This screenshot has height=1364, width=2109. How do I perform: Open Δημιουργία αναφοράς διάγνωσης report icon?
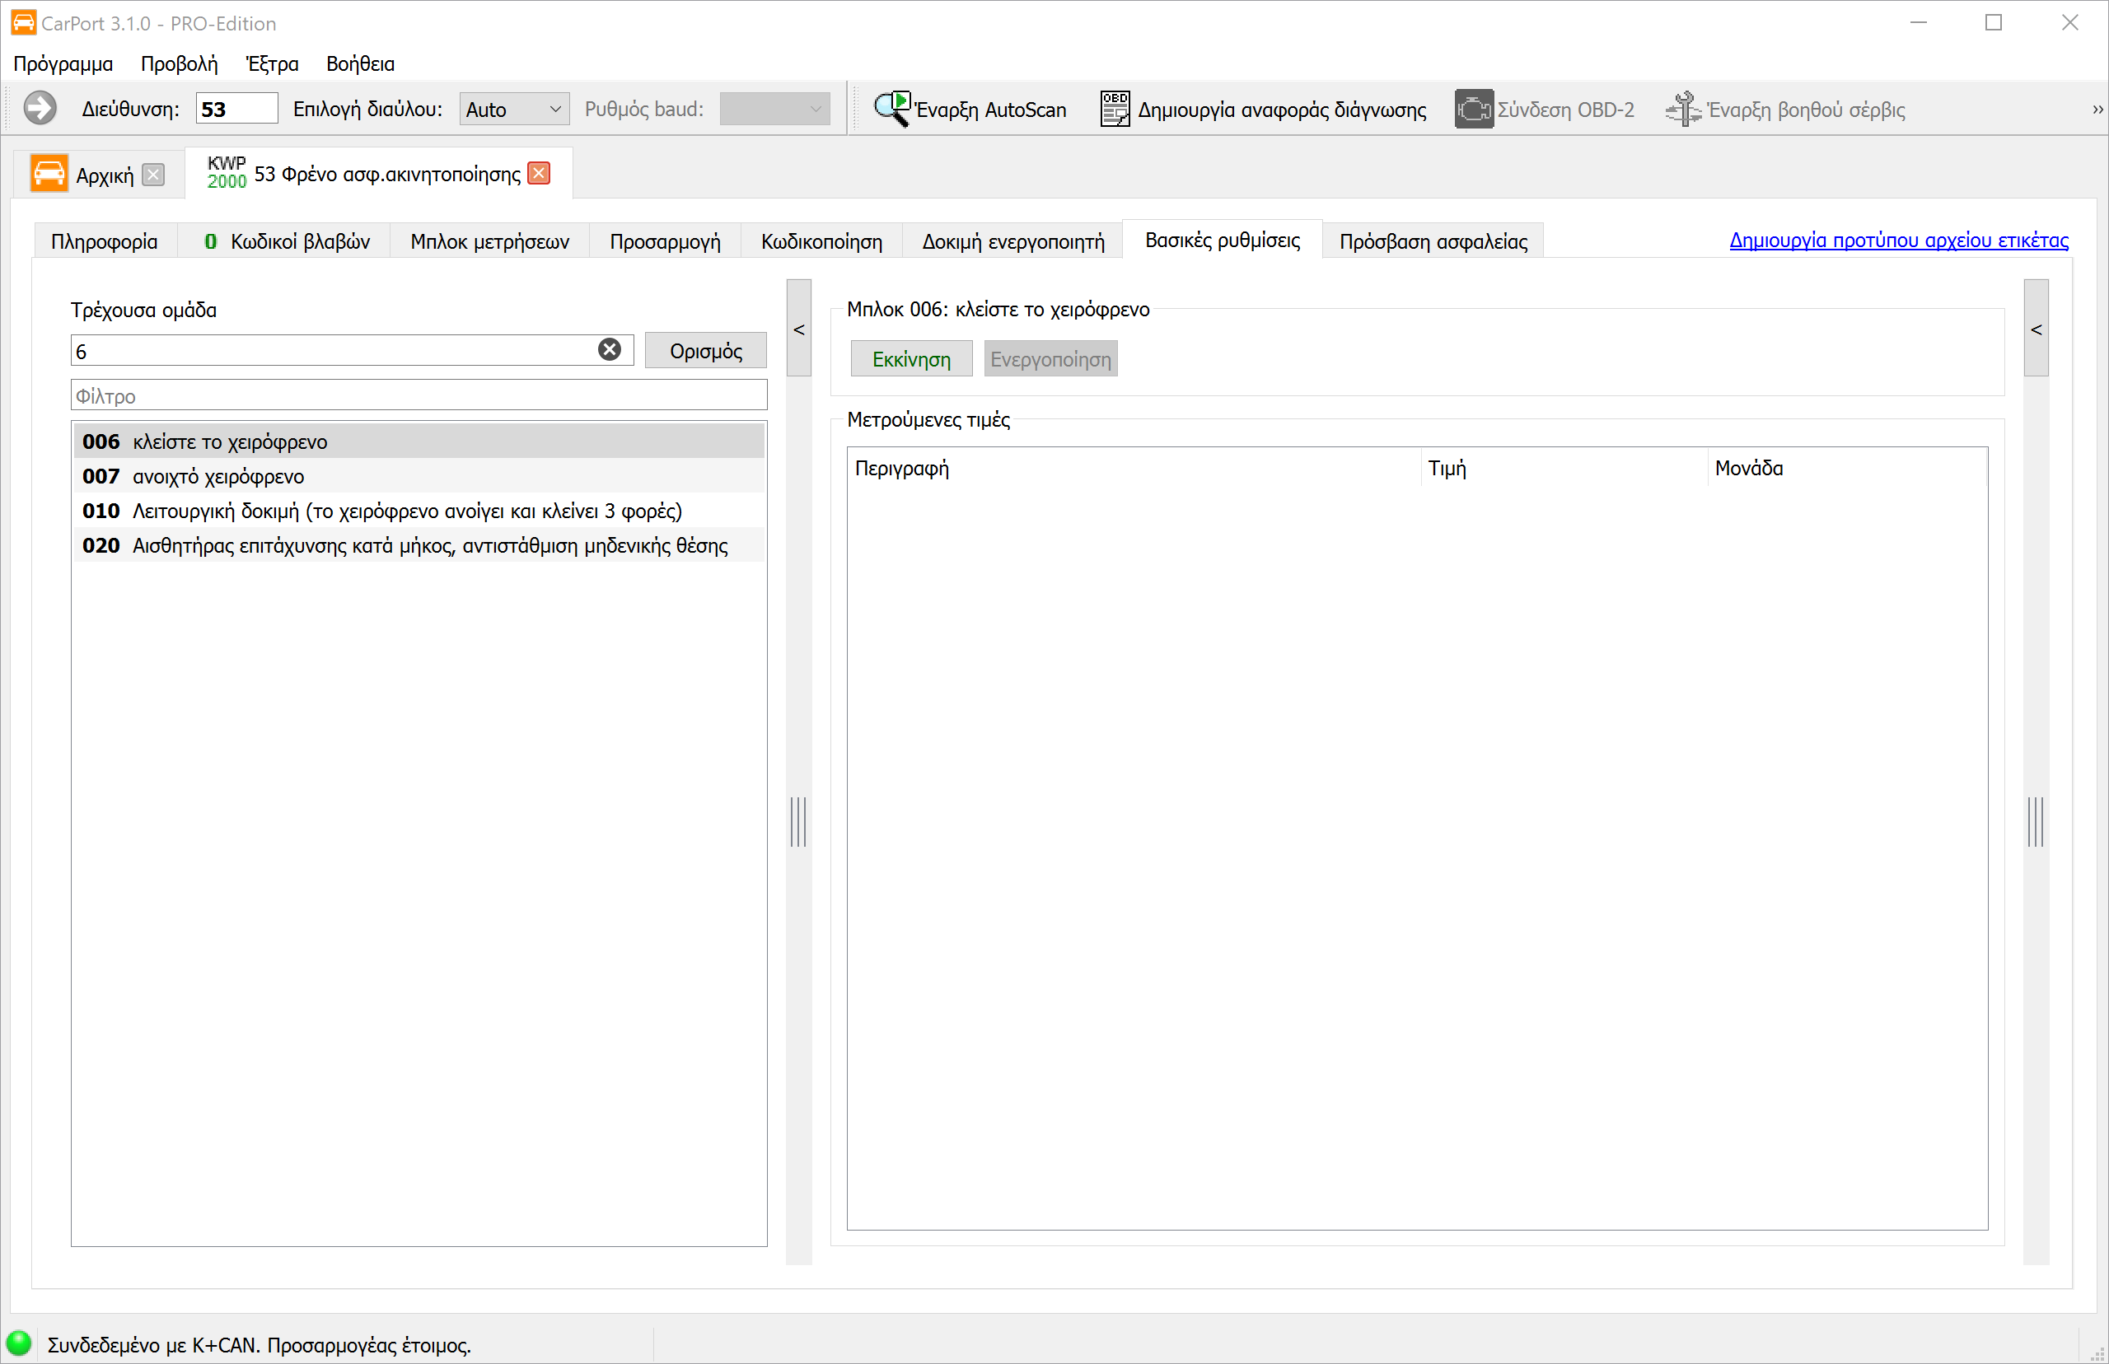(1115, 109)
